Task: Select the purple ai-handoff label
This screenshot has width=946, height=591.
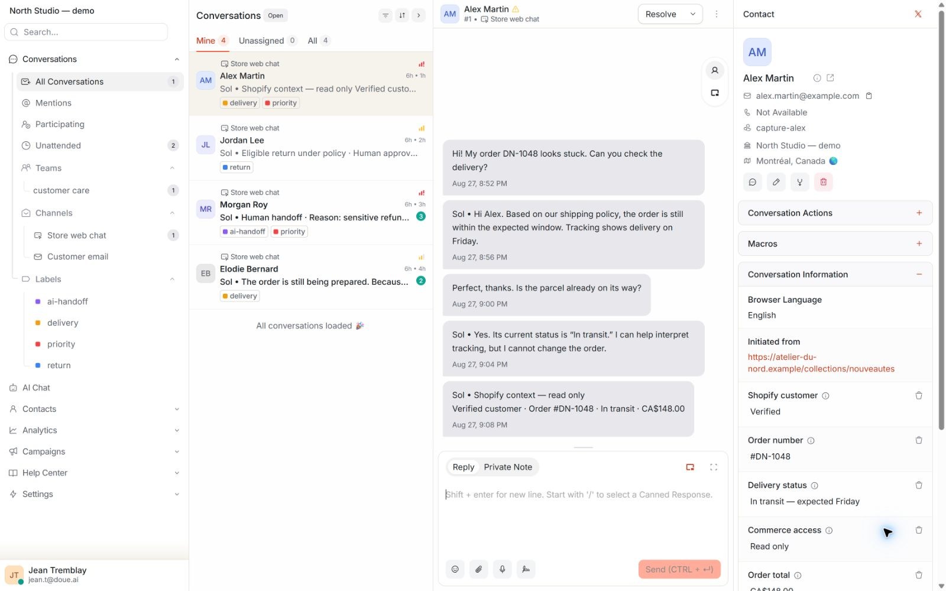Action: (x=67, y=301)
